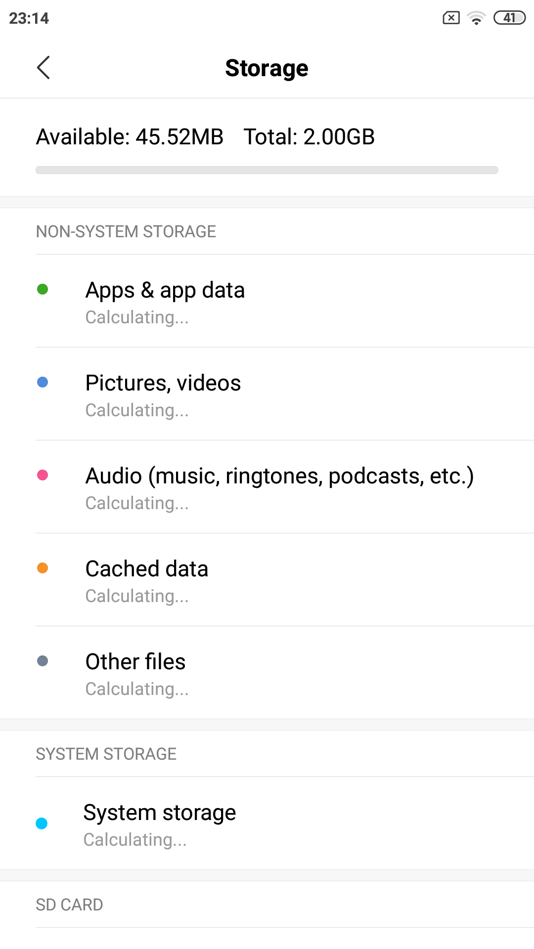Open Apps & app data

(165, 301)
